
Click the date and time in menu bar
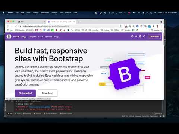167,13
